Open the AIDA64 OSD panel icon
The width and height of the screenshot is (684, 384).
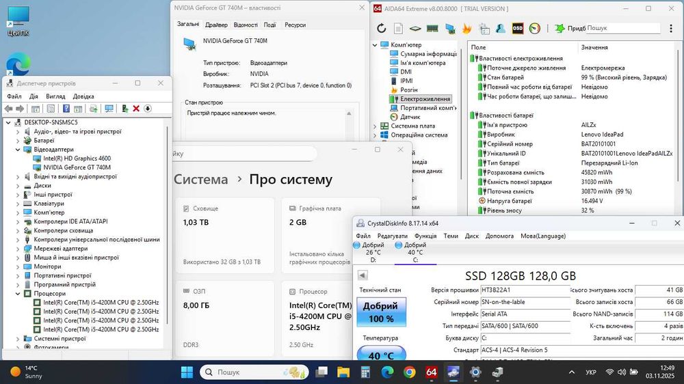click(518, 28)
